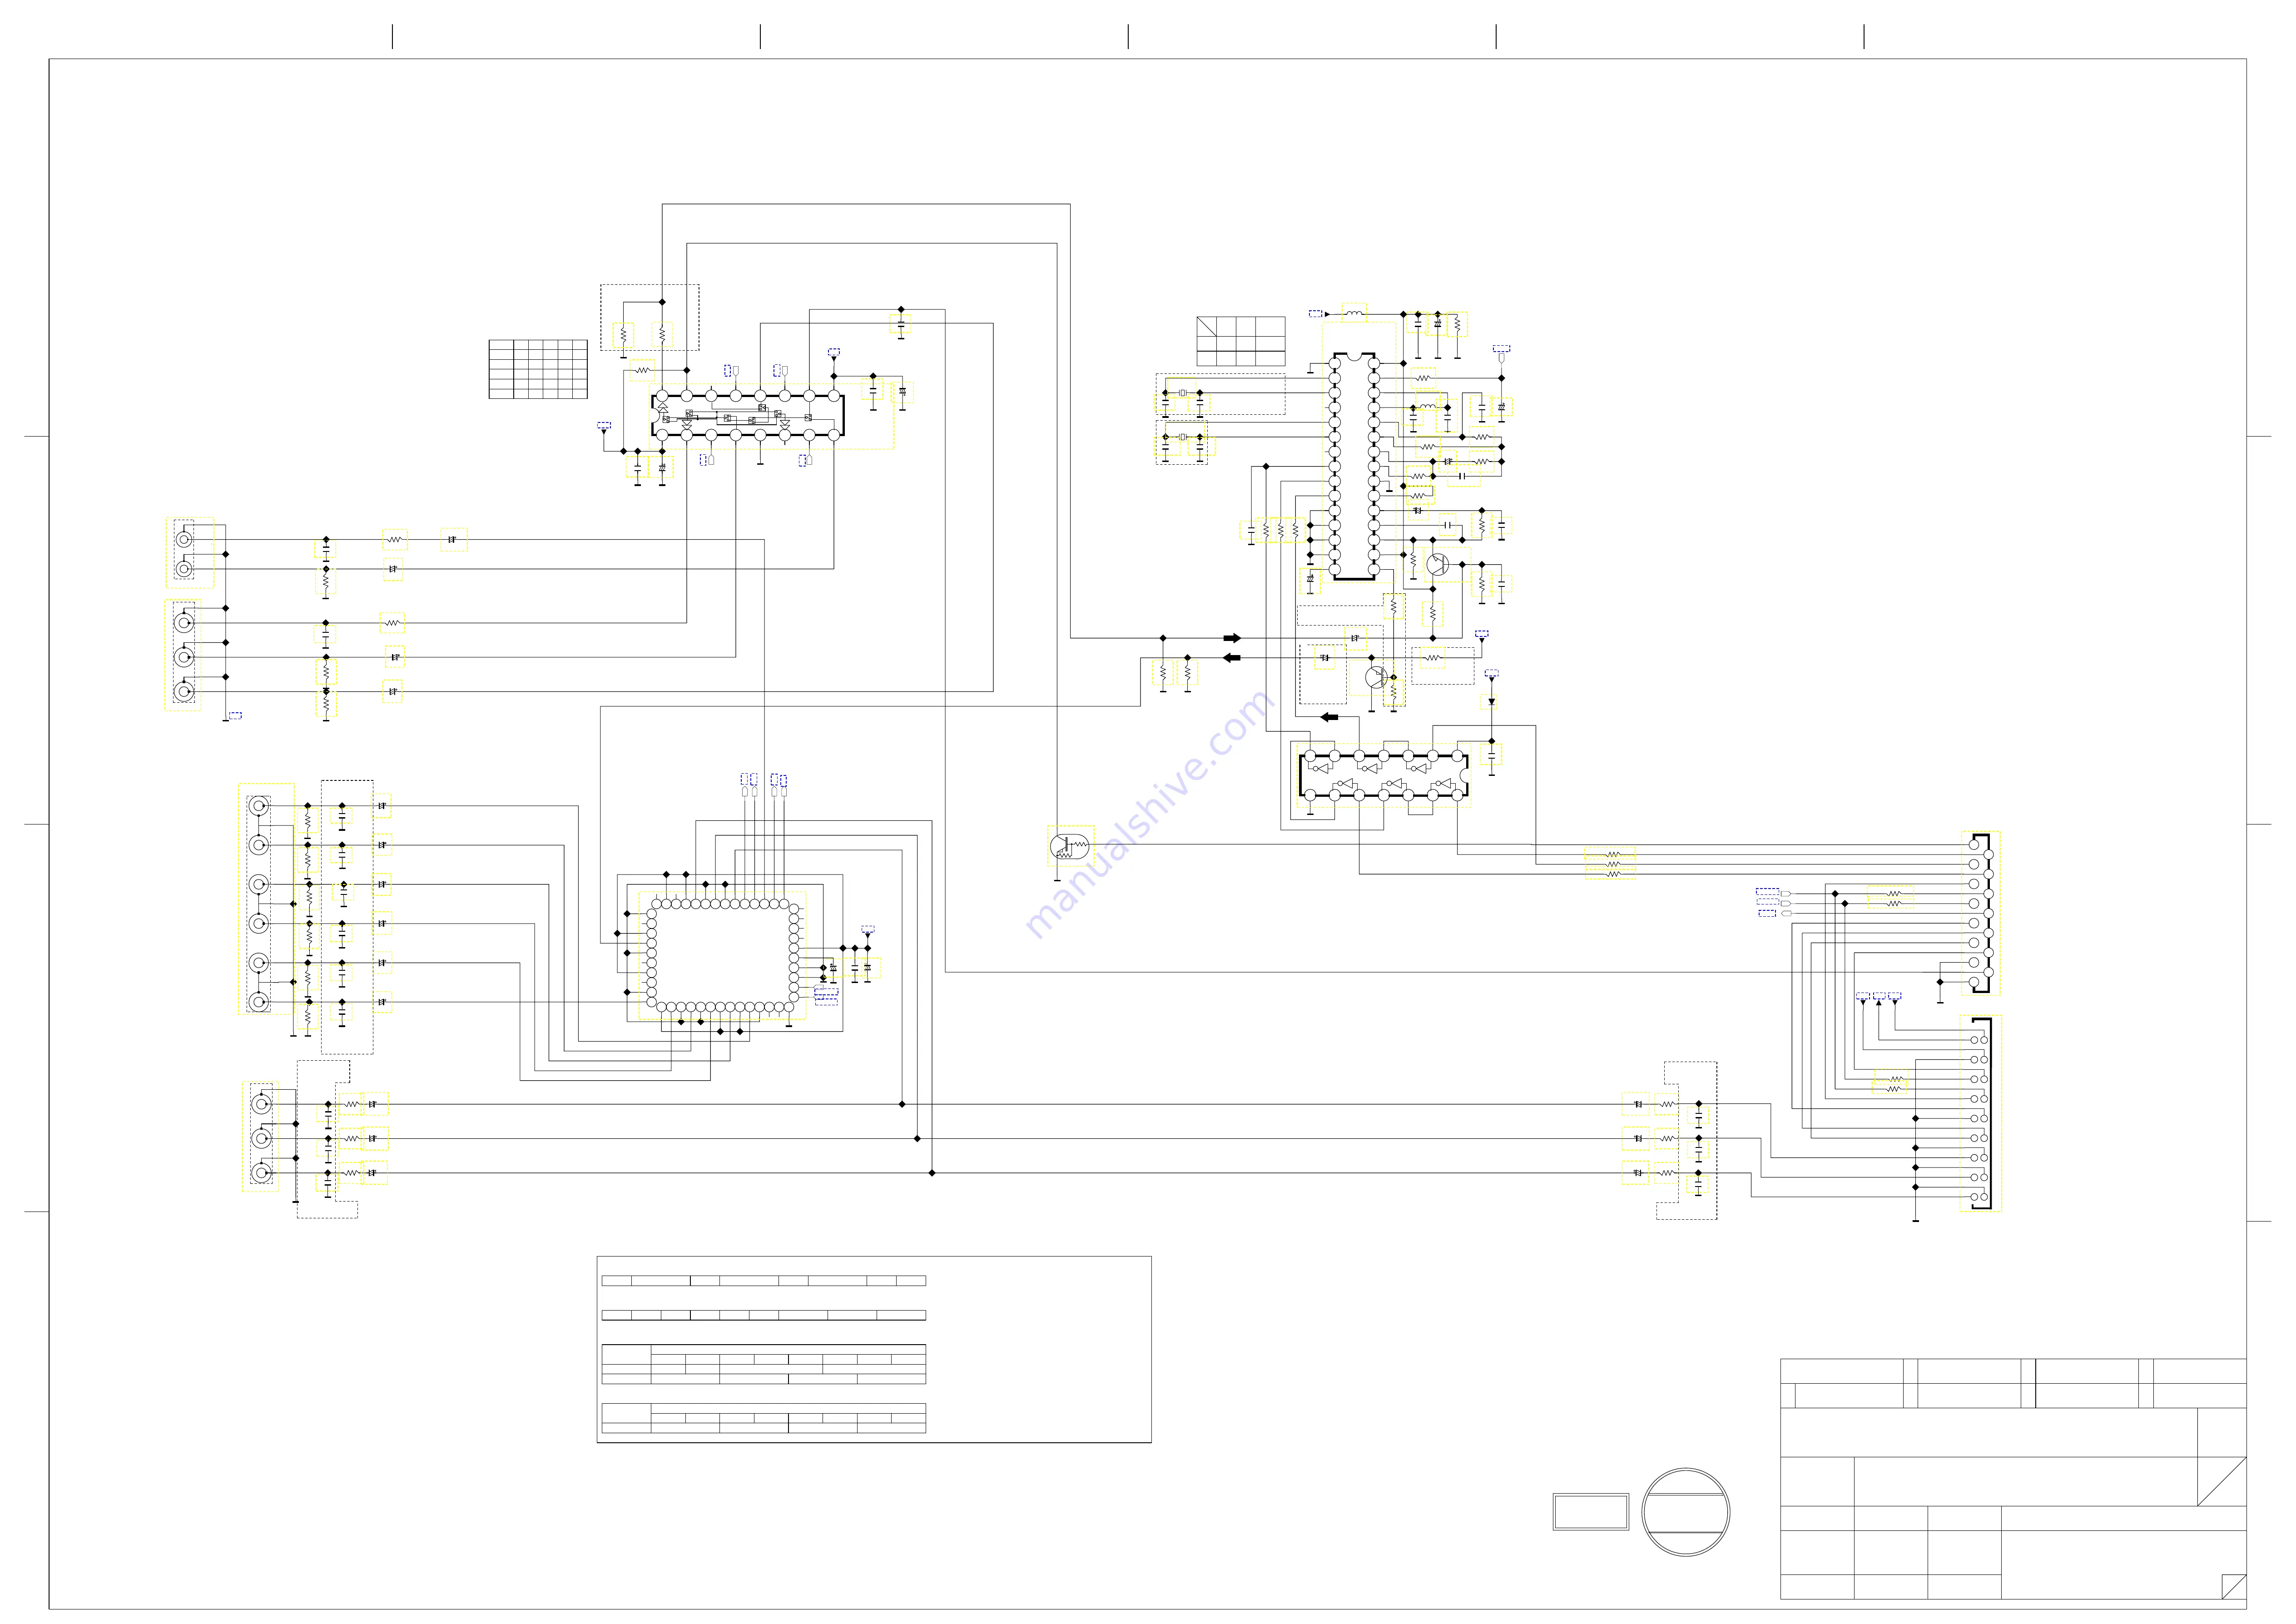Select the transistor inside the dashed box below
Screen dimensions: 2296x1624
1377,677
